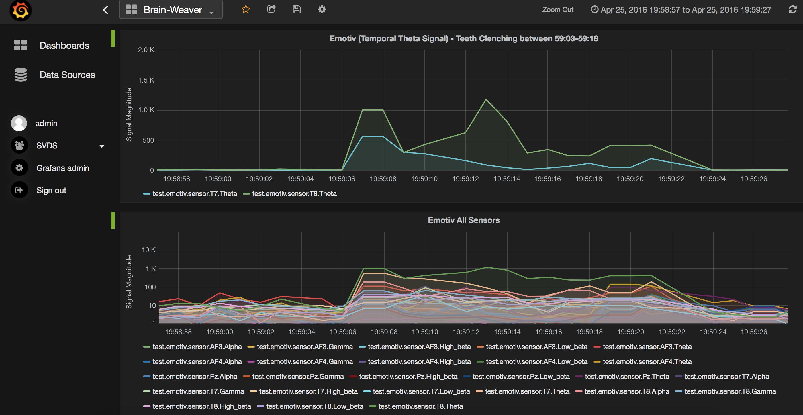The image size is (803, 415).
Task: Open the Emotiv All Sensors panel title
Action: coord(463,220)
